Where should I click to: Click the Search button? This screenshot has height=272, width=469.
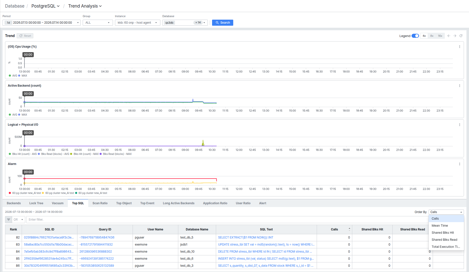223,23
